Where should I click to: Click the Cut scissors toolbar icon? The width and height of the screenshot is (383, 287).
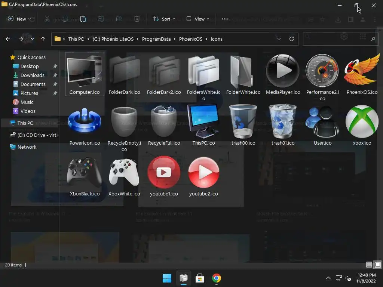47,19
